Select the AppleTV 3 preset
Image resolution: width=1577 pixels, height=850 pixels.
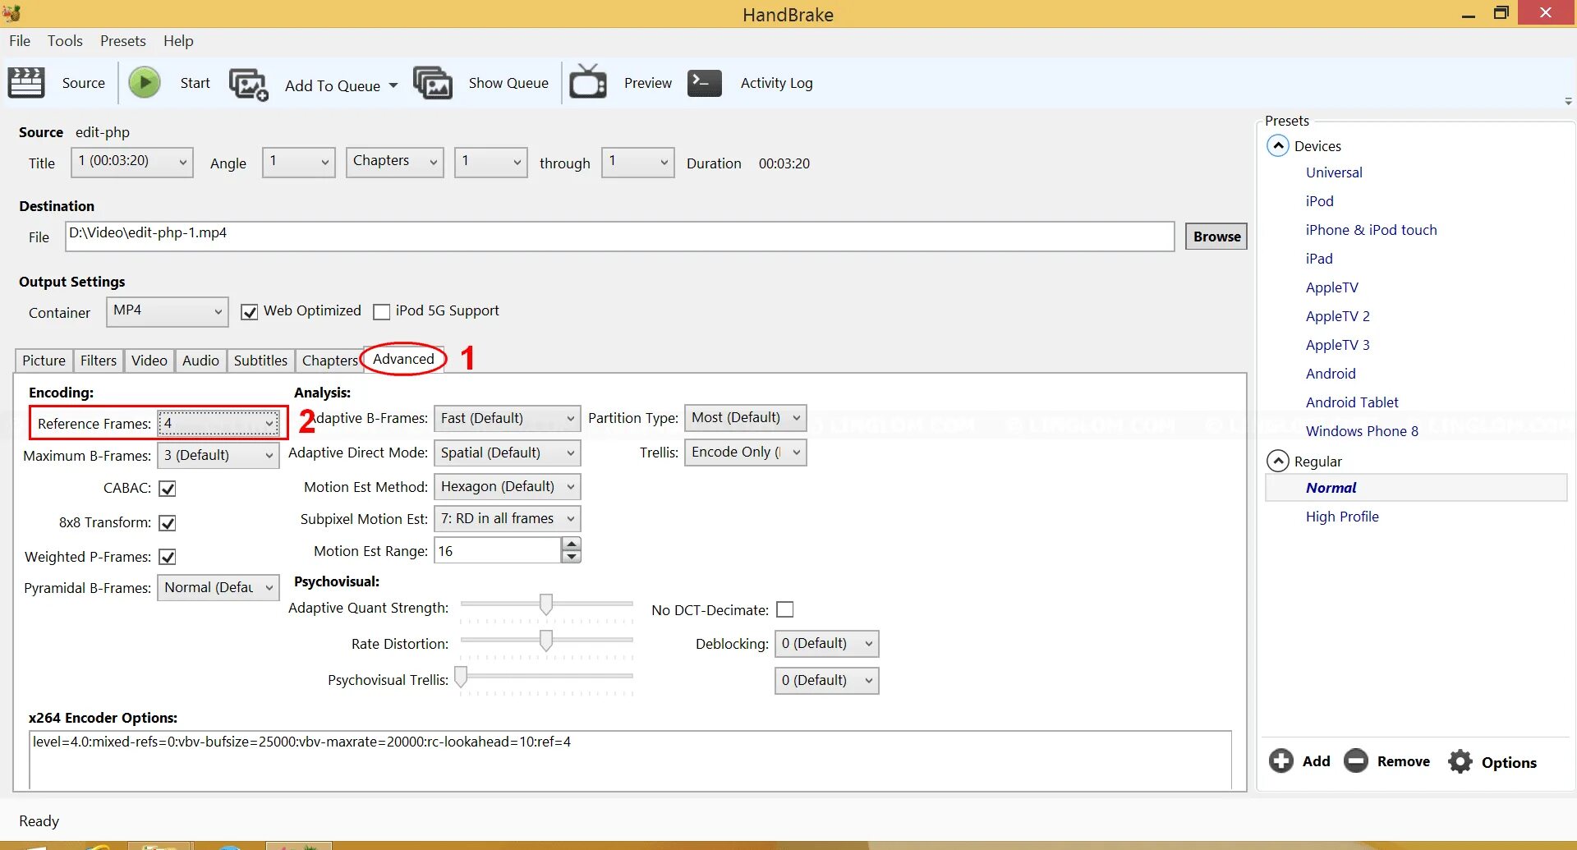(x=1337, y=345)
